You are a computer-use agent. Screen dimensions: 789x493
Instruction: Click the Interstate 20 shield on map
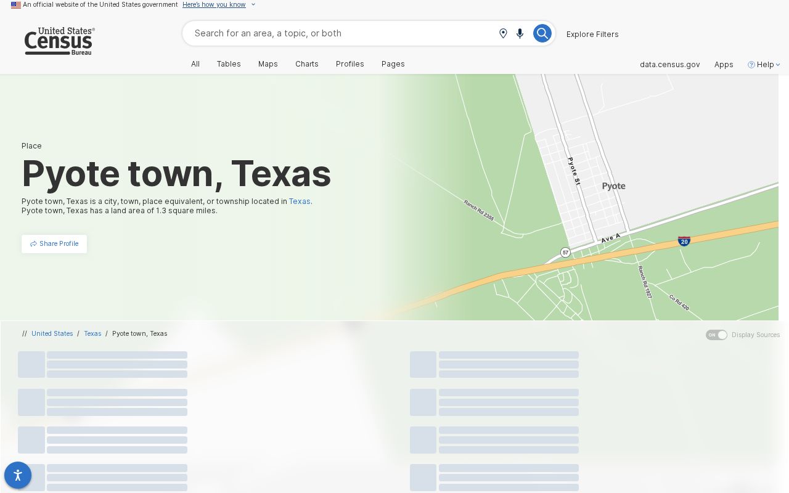pyautogui.click(x=684, y=241)
